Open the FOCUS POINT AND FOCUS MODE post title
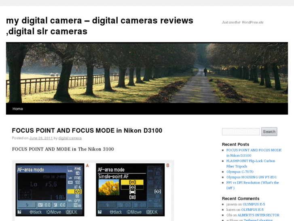This screenshot has height=221, width=294. pyautogui.click(x=87, y=131)
